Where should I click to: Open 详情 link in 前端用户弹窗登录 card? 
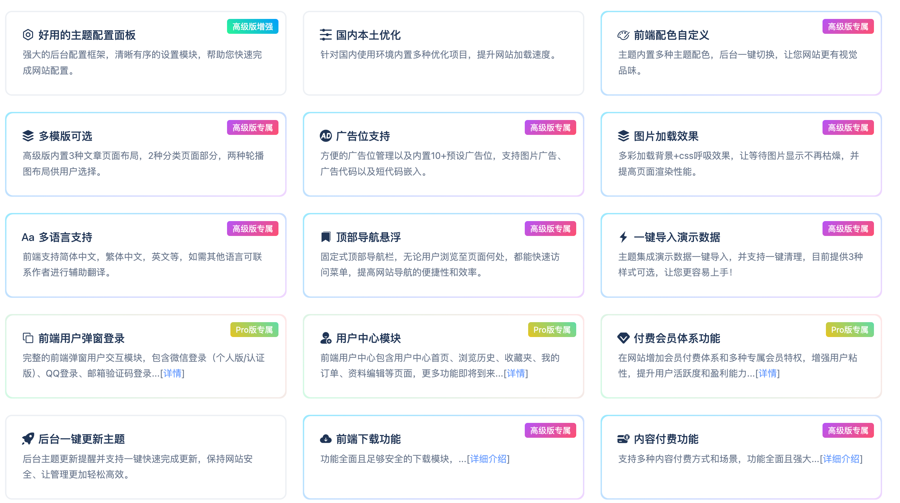coord(172,374)
